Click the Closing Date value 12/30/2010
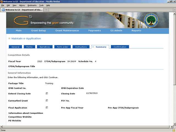 click(x=92, y=93)
